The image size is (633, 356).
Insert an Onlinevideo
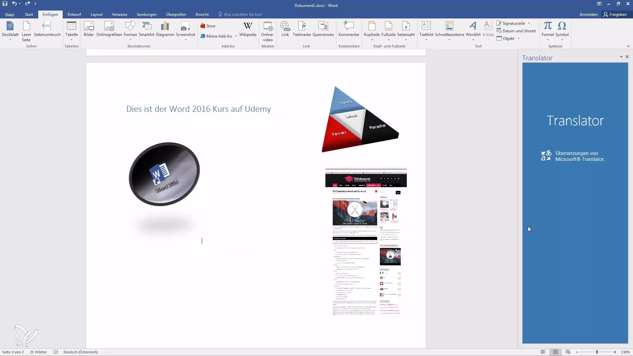click(268, 32)
